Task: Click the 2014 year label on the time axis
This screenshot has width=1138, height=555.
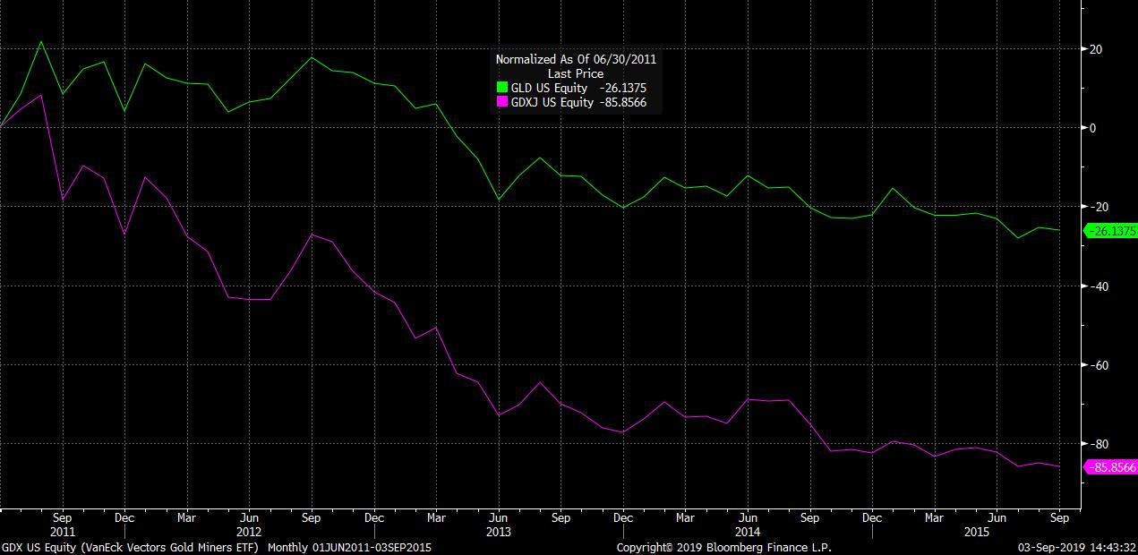Action: [x=747, y=531]
